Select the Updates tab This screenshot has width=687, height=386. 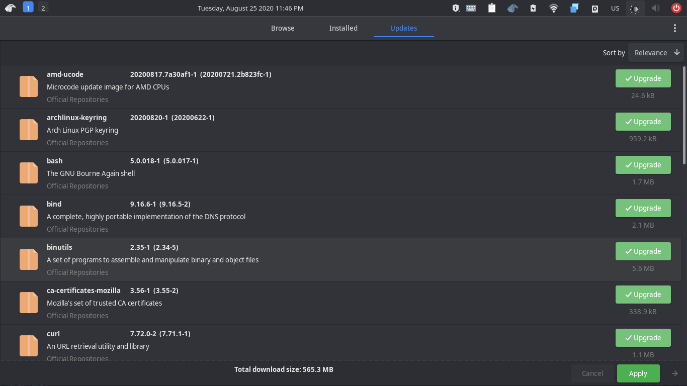click(x=404, y=28)
